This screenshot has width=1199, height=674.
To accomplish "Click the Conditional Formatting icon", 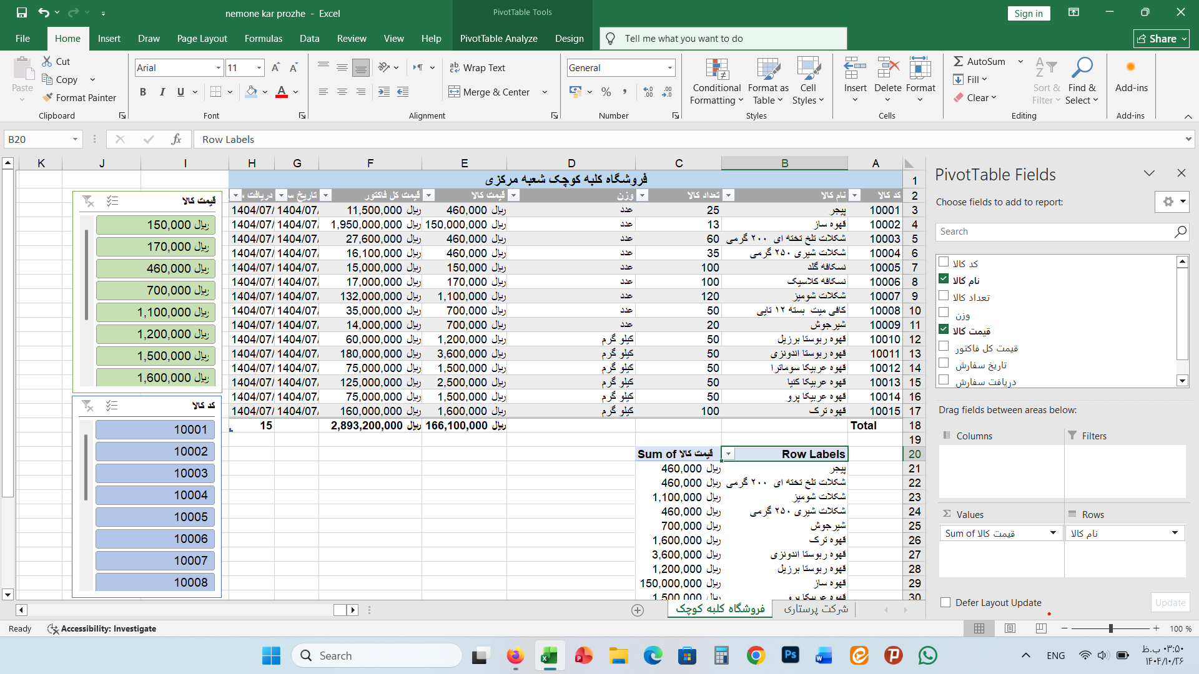I will click(717, 71).
